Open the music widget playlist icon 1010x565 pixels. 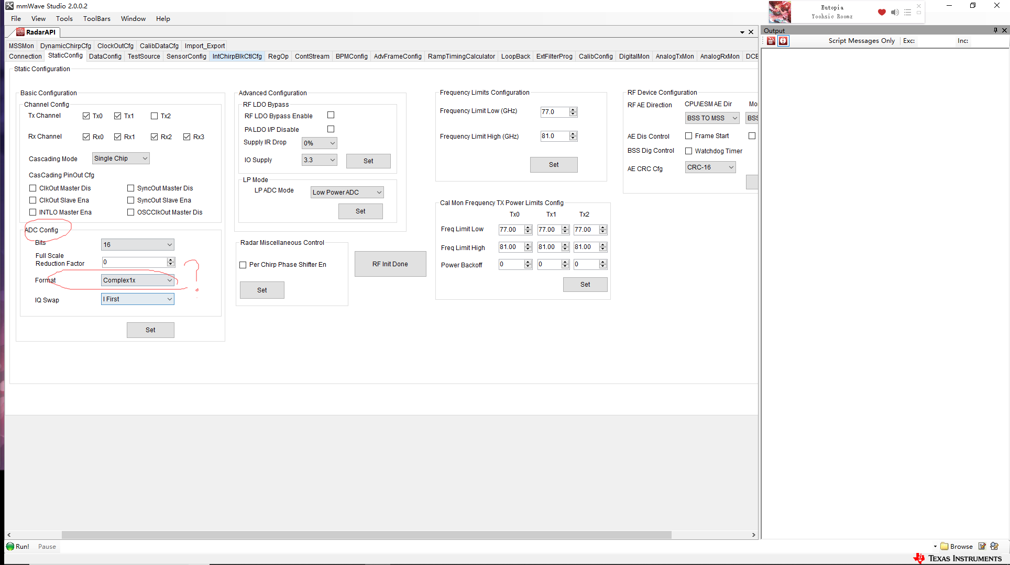point(907,12)
